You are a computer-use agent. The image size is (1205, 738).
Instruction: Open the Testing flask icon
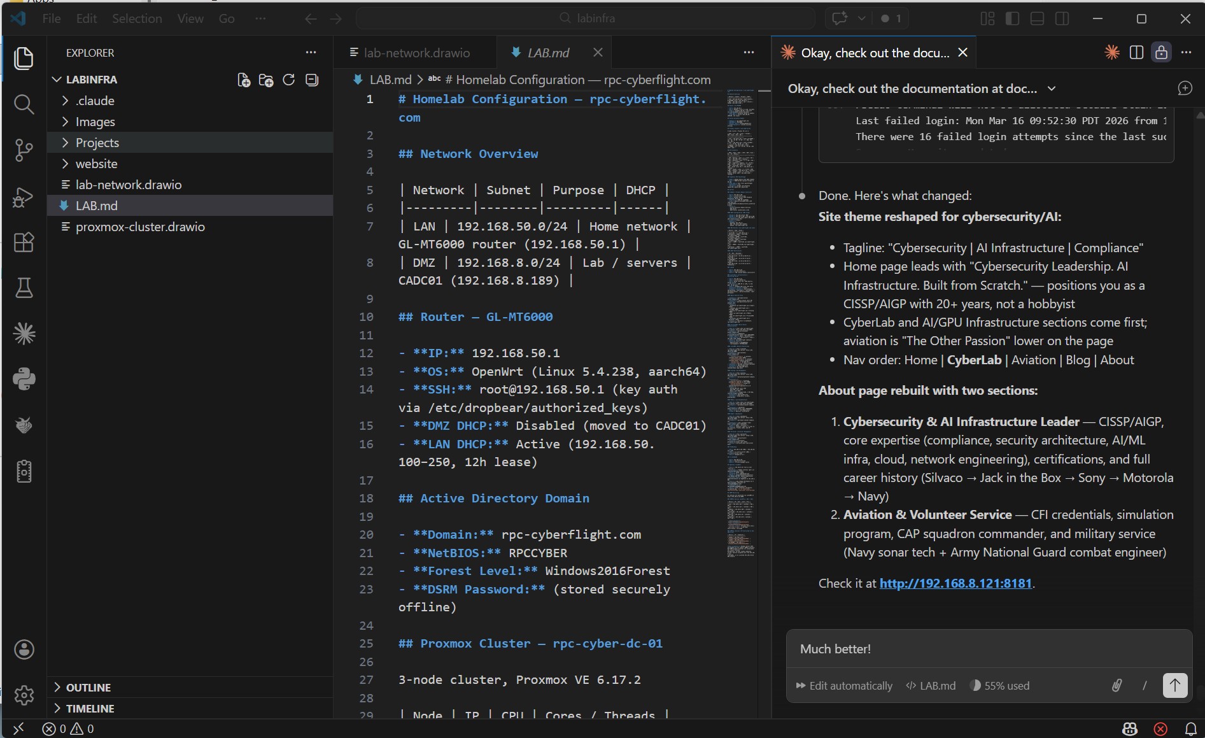(24, 288)
